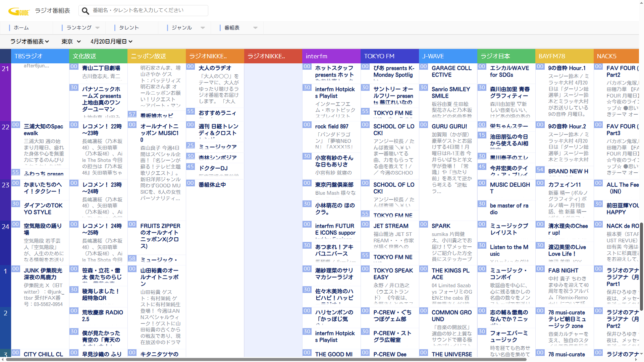Image resolution: width=644 pixels, height=362 pixels.
Task: Open the 4月20日月曜日 date selector
Action: pos(111,42)
